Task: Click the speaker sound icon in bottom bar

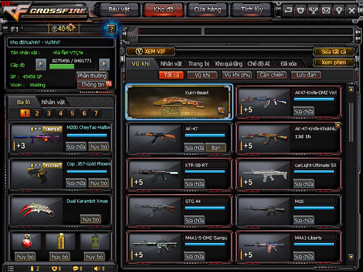Action: [x=97, y=269]
